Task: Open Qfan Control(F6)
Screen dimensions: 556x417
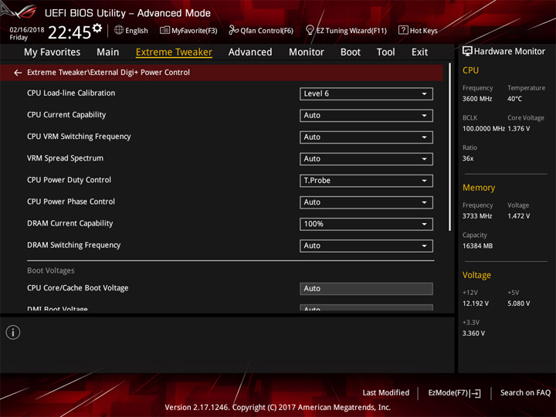Action: point(261,30)
